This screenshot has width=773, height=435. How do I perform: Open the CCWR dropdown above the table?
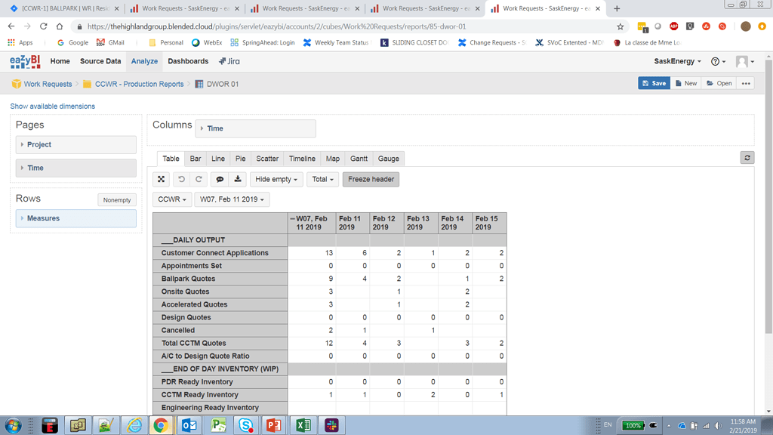coord(171,199)
